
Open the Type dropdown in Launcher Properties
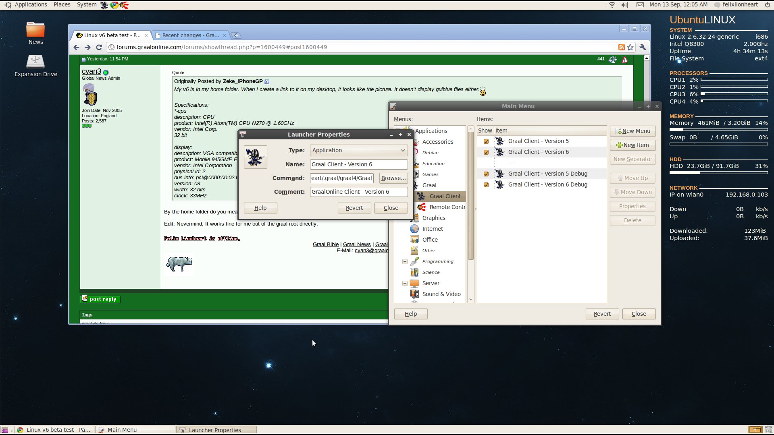[358, 150]
